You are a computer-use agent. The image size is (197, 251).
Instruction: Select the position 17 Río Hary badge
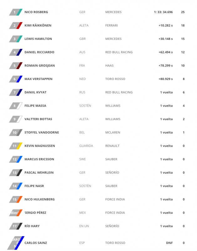click(x=16, y=226)
